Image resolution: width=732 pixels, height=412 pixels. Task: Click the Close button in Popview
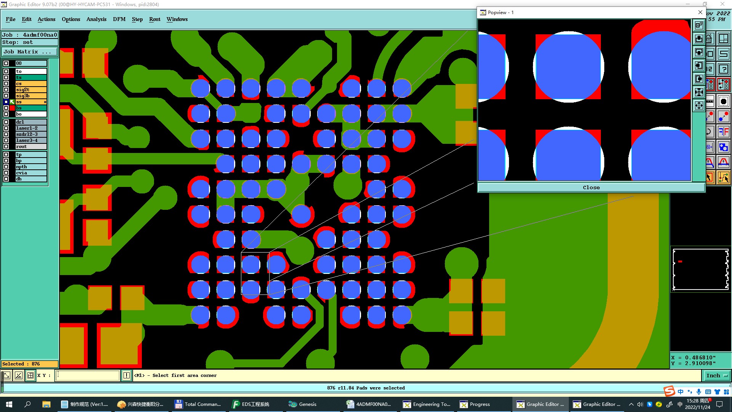pyautogui.click(x=591, y=188)
